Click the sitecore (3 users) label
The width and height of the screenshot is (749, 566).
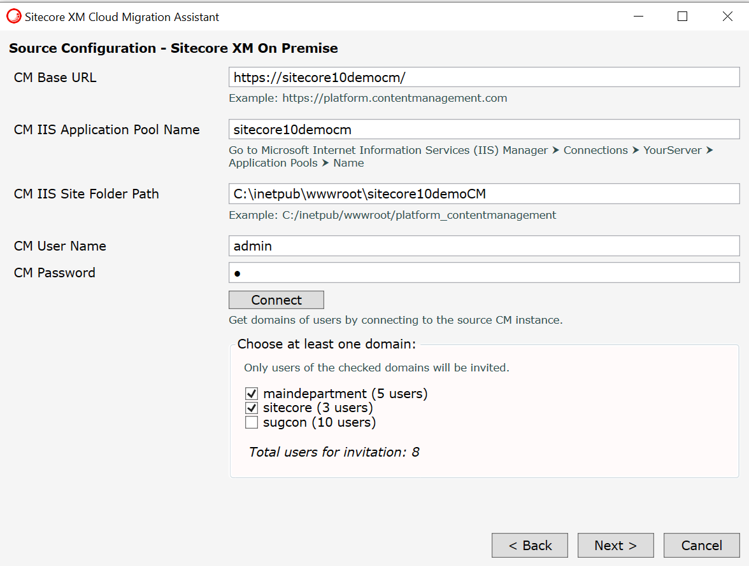(x=318, y=408)
